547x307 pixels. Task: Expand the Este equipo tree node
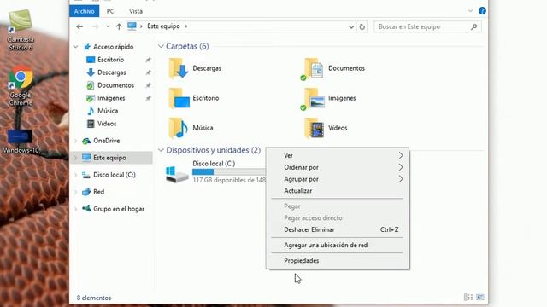coord(76,158)
